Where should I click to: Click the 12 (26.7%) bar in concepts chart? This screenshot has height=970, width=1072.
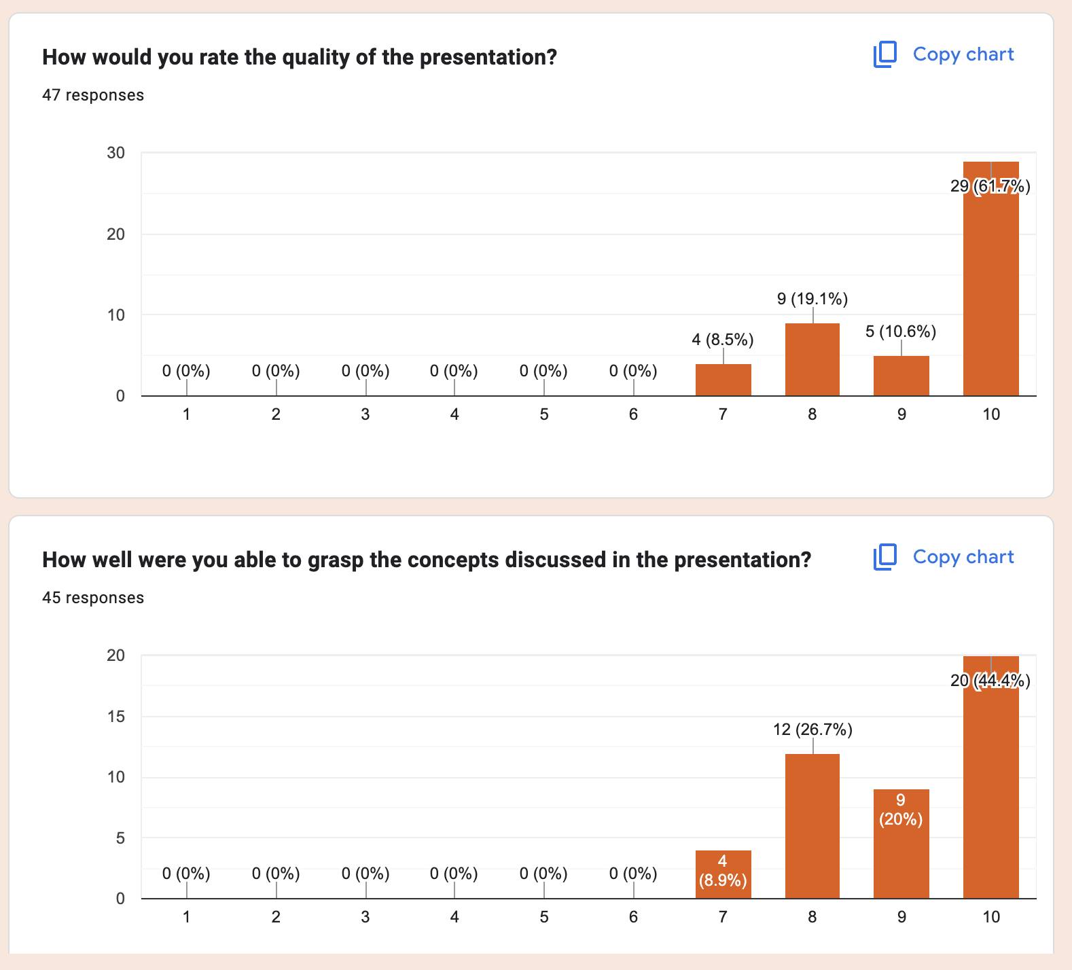(812, 826)
